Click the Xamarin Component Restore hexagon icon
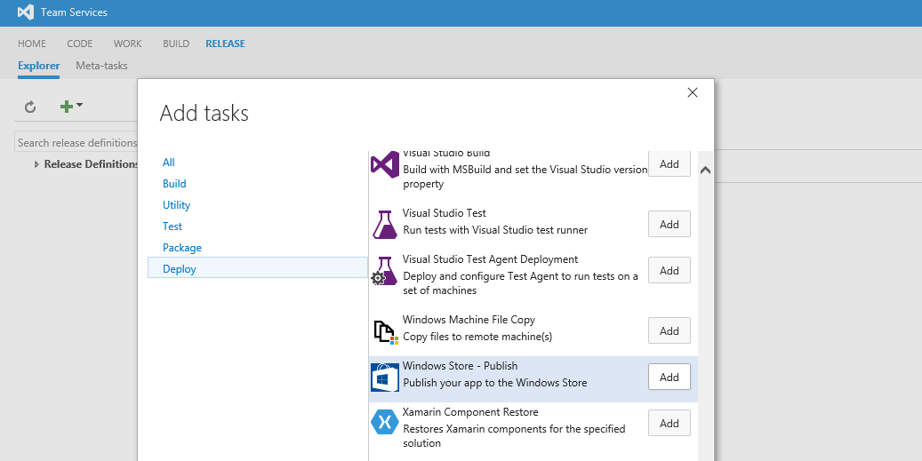Image resolution: width=922 pixels, height=461 pixels. [385, 423]
